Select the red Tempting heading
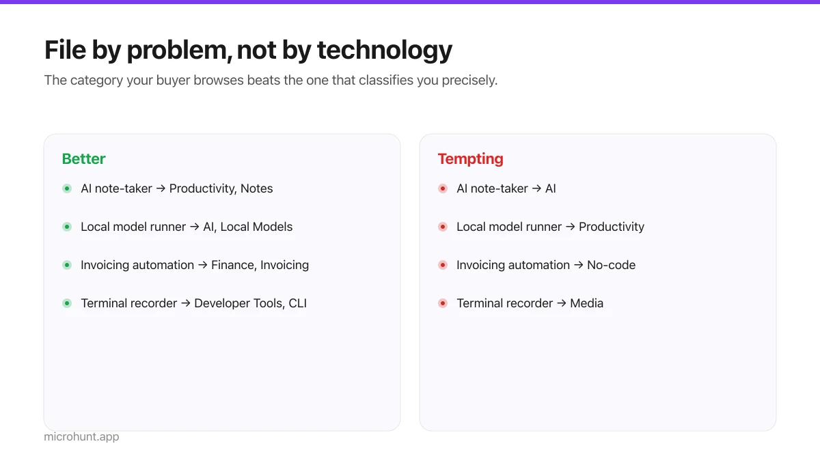820x461 pixels. pos(471,158)
